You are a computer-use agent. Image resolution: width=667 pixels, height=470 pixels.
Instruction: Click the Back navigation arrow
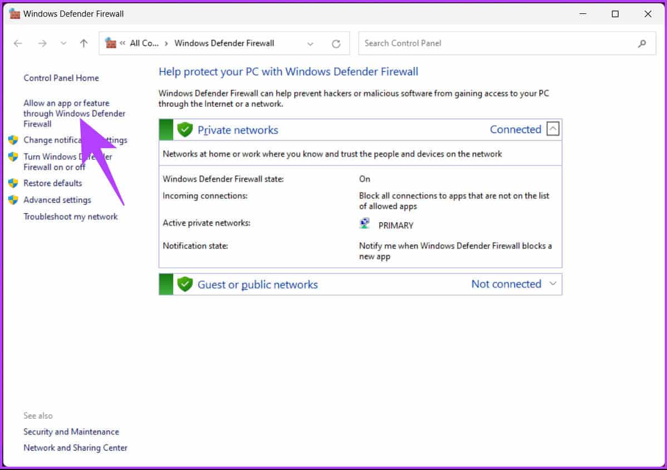coord(18,43)
